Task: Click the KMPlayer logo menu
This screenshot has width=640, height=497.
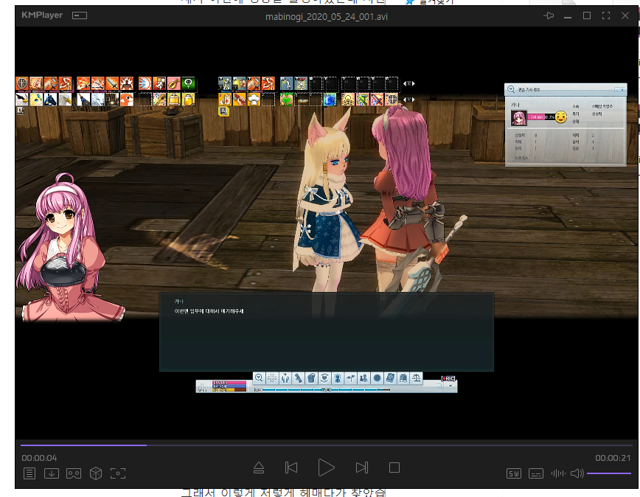Action: pyautogui.click(x=42, y=15)
